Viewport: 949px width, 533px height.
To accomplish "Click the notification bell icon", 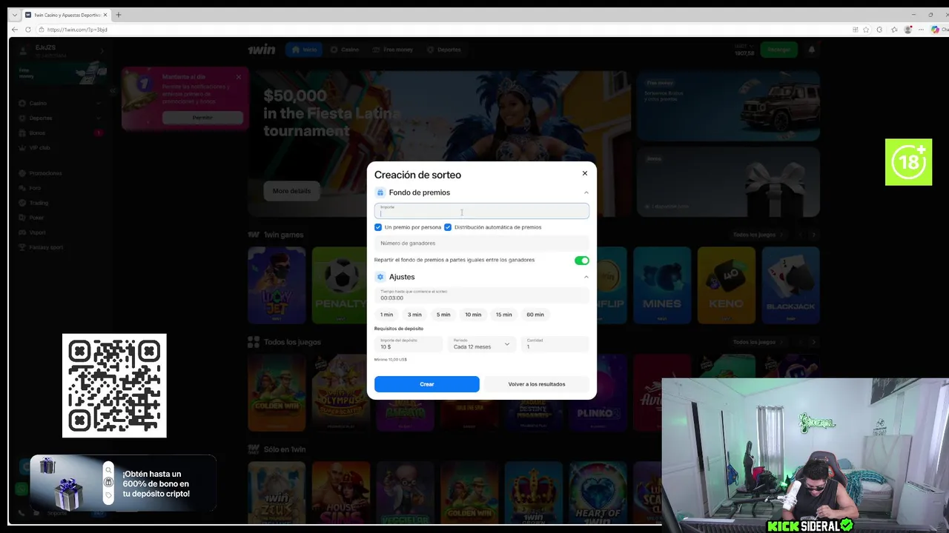I will point(811,50).
